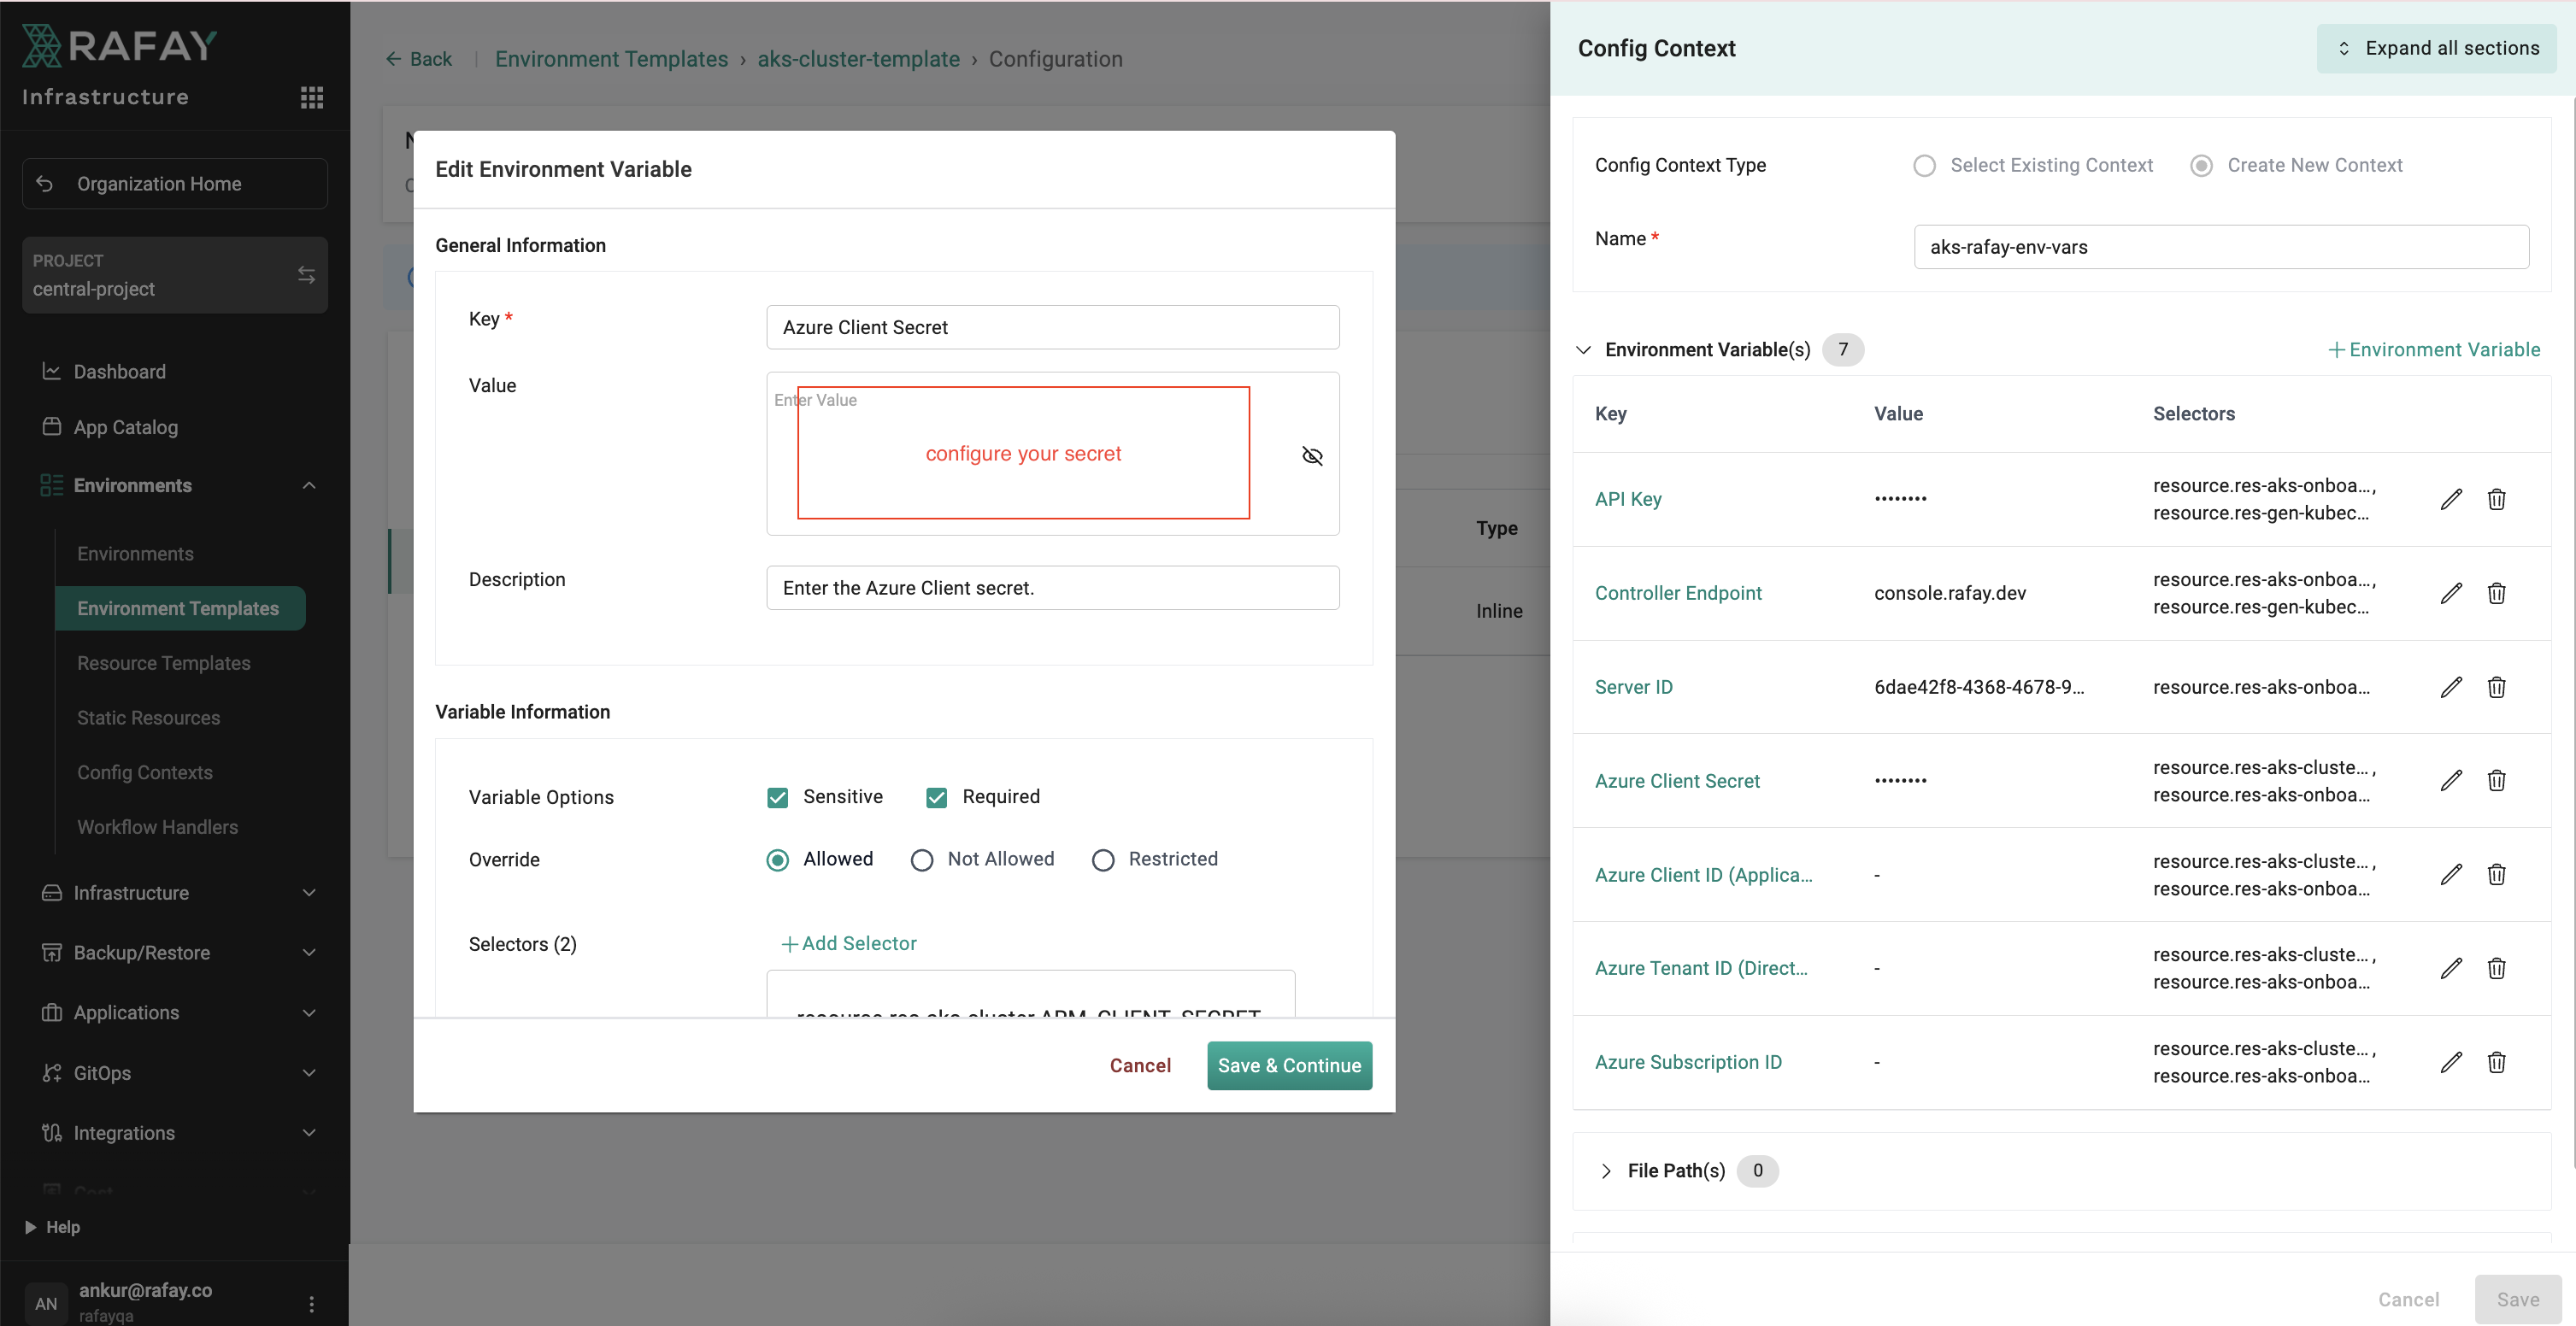The image size is (2576, 1326).
Task: Choose Select Existing Context radio button
Action: tap(1924, 166)
